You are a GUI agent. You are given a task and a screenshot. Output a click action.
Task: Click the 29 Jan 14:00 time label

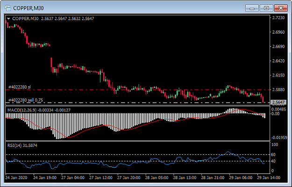(x=268, y=178)
